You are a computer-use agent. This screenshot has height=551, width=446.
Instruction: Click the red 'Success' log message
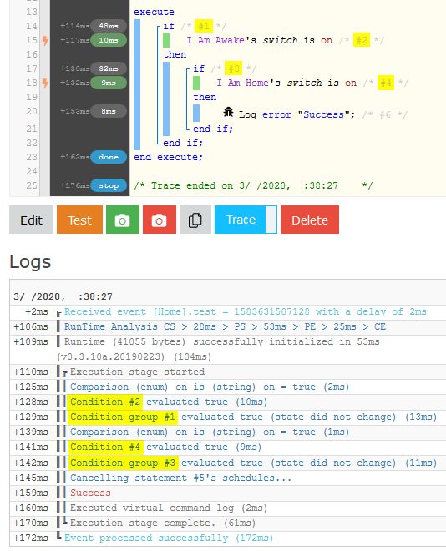click(90, 493)
